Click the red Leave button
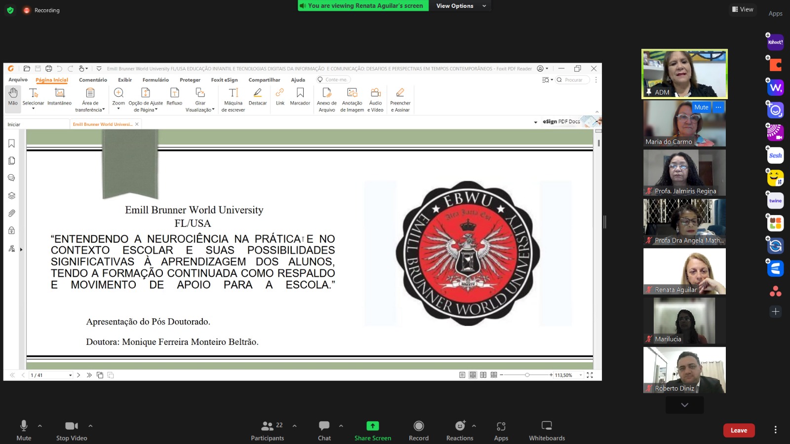Viewport: 790px width, 444px height. click(x=739, y=430)
